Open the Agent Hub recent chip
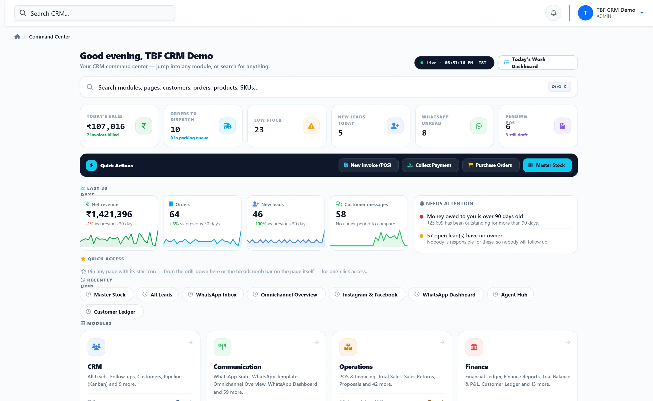Viewport: 653px width, 401px height. tap(510, 294)
